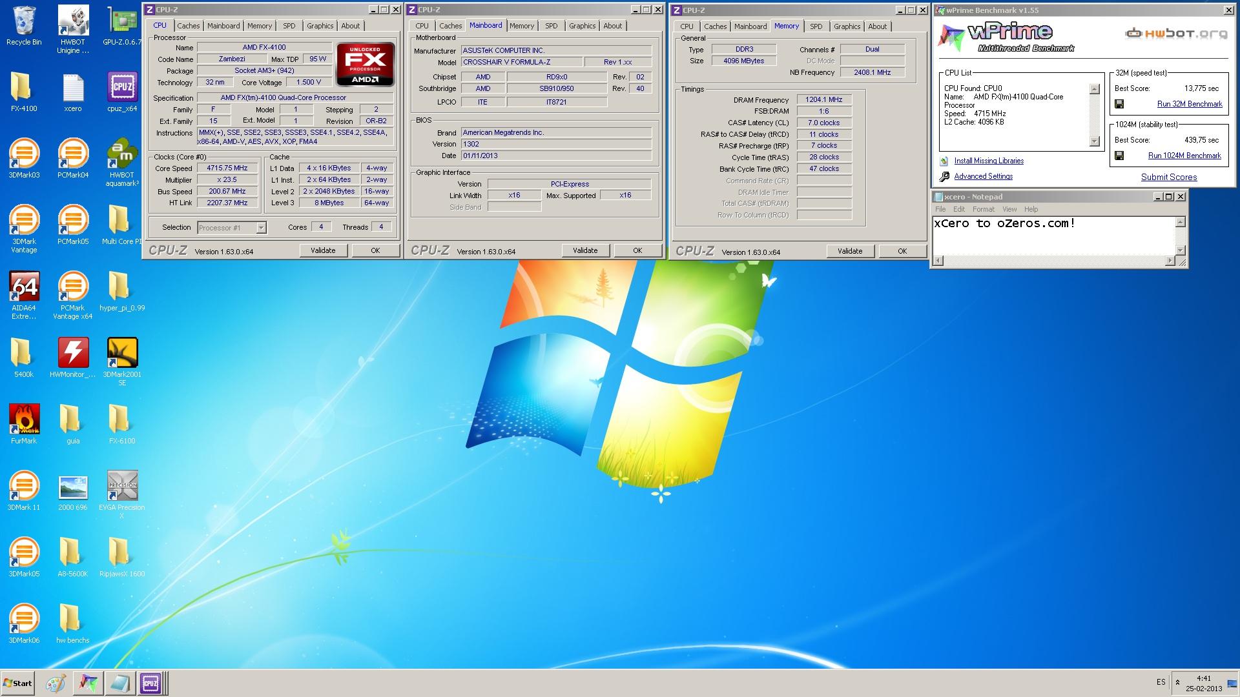Click the wPrime CPU List scroll-up arrow

coord(1094,89)
